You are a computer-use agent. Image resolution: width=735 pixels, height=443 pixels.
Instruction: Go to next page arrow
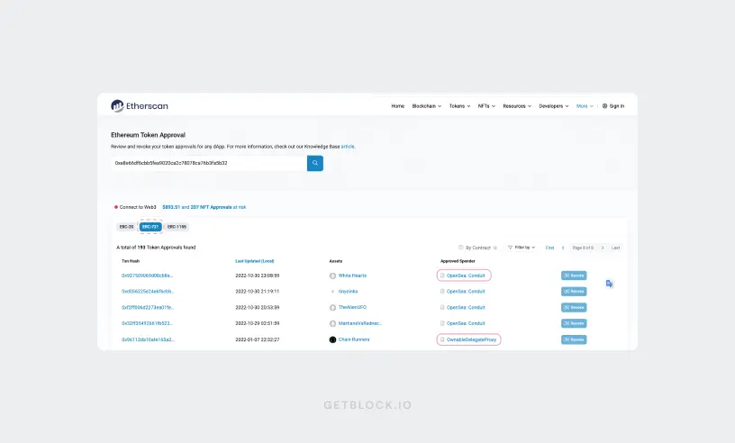(x=603, y=248)
